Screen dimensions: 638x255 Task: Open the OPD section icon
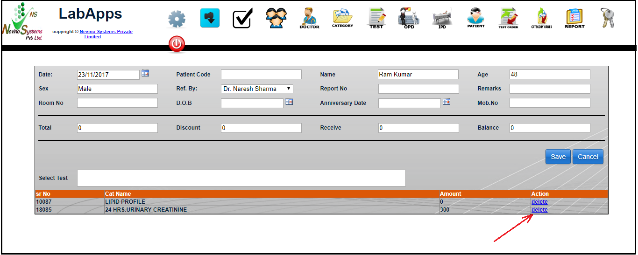tap(409, 18)
